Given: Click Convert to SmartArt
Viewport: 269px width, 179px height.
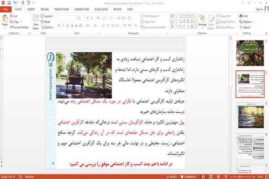Looking at the screenshot, I should (x=154, y=27).
